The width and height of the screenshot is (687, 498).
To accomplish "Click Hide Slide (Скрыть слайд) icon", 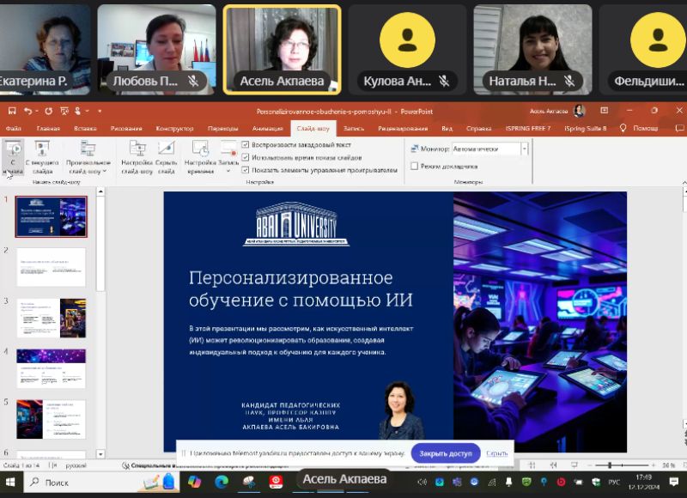I will (167, 149).
